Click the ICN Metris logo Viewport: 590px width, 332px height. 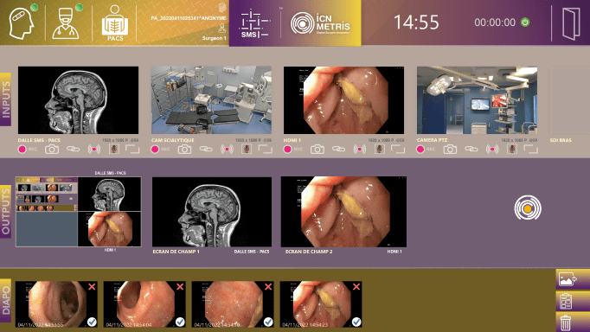pyautogui.click(x=320, y=23)
